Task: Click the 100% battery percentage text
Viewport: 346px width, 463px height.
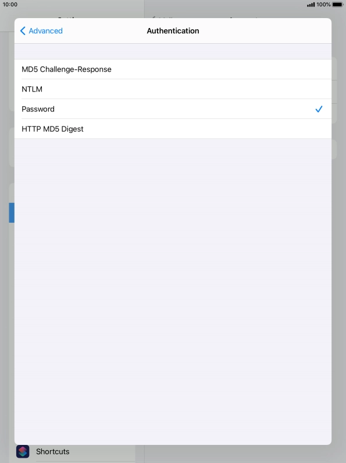Action: pos(323,5)
